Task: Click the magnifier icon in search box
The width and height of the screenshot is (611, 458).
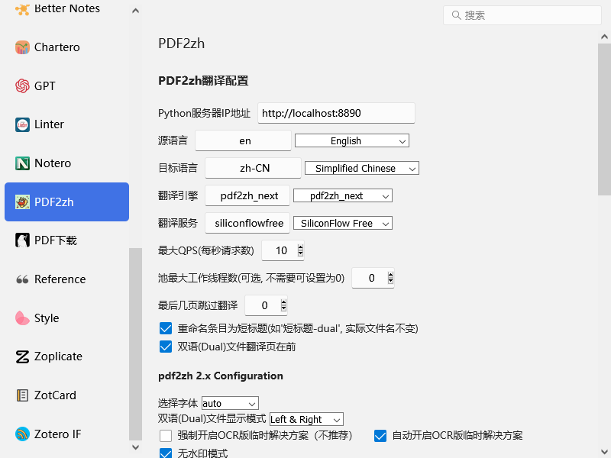Action: coord(456,15)
